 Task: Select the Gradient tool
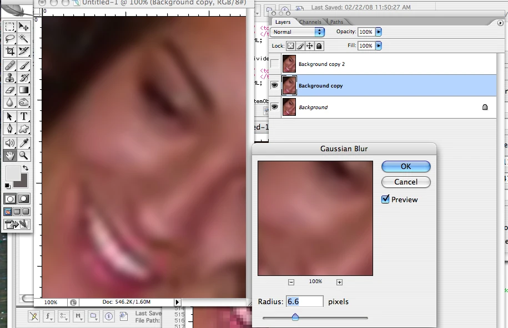tap(24, 90)
